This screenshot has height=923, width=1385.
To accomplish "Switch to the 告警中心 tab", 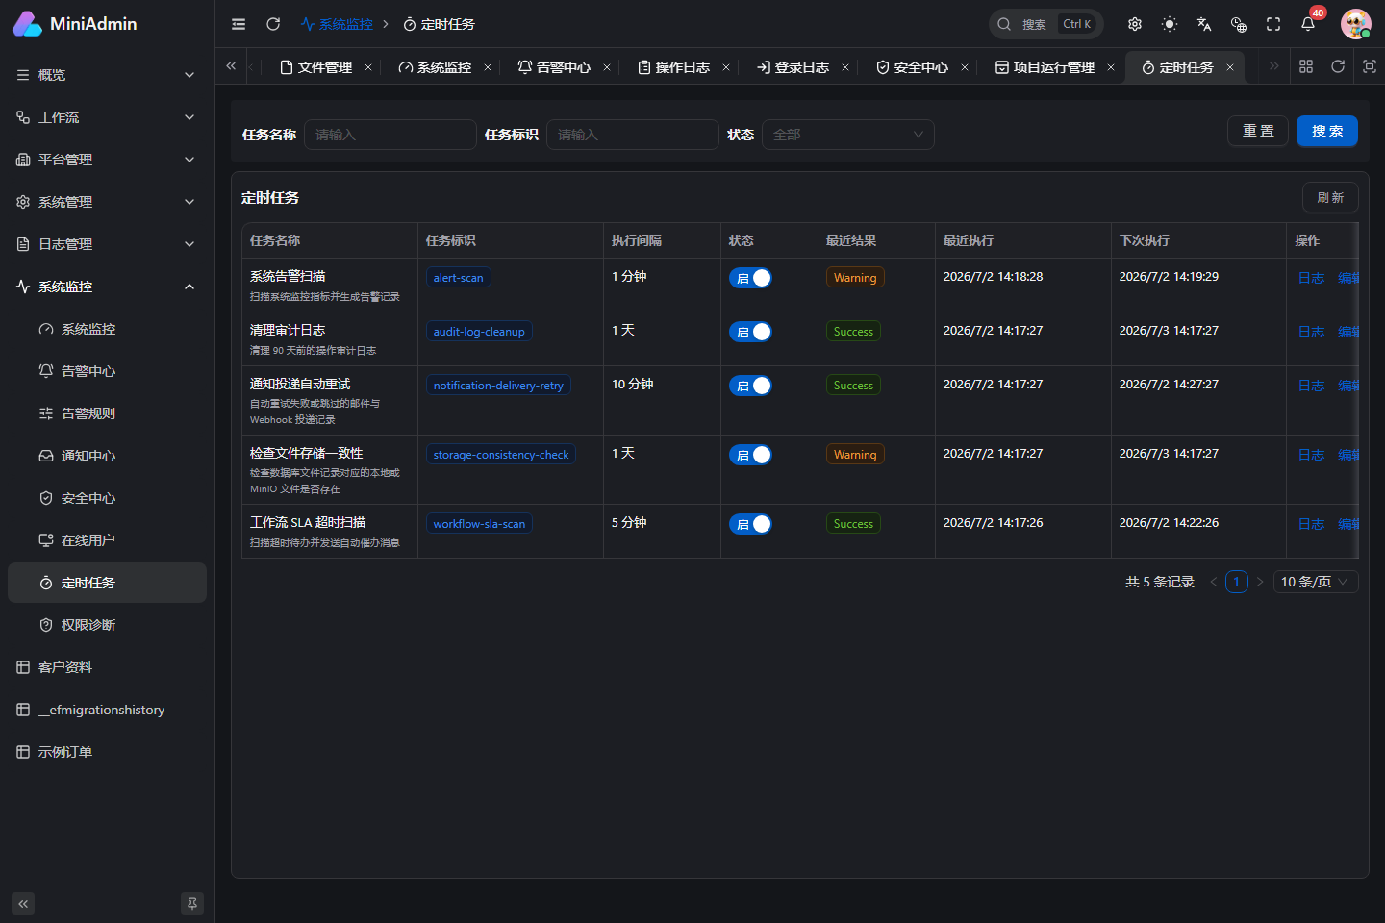I will (554, 67).
